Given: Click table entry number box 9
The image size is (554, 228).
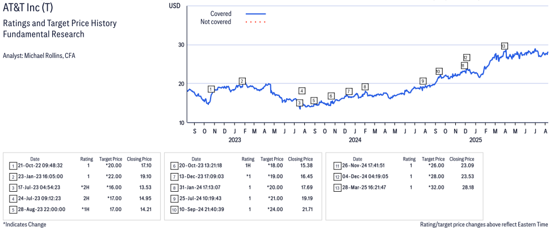Looking at the screenshot, I should tap(174, 199).
